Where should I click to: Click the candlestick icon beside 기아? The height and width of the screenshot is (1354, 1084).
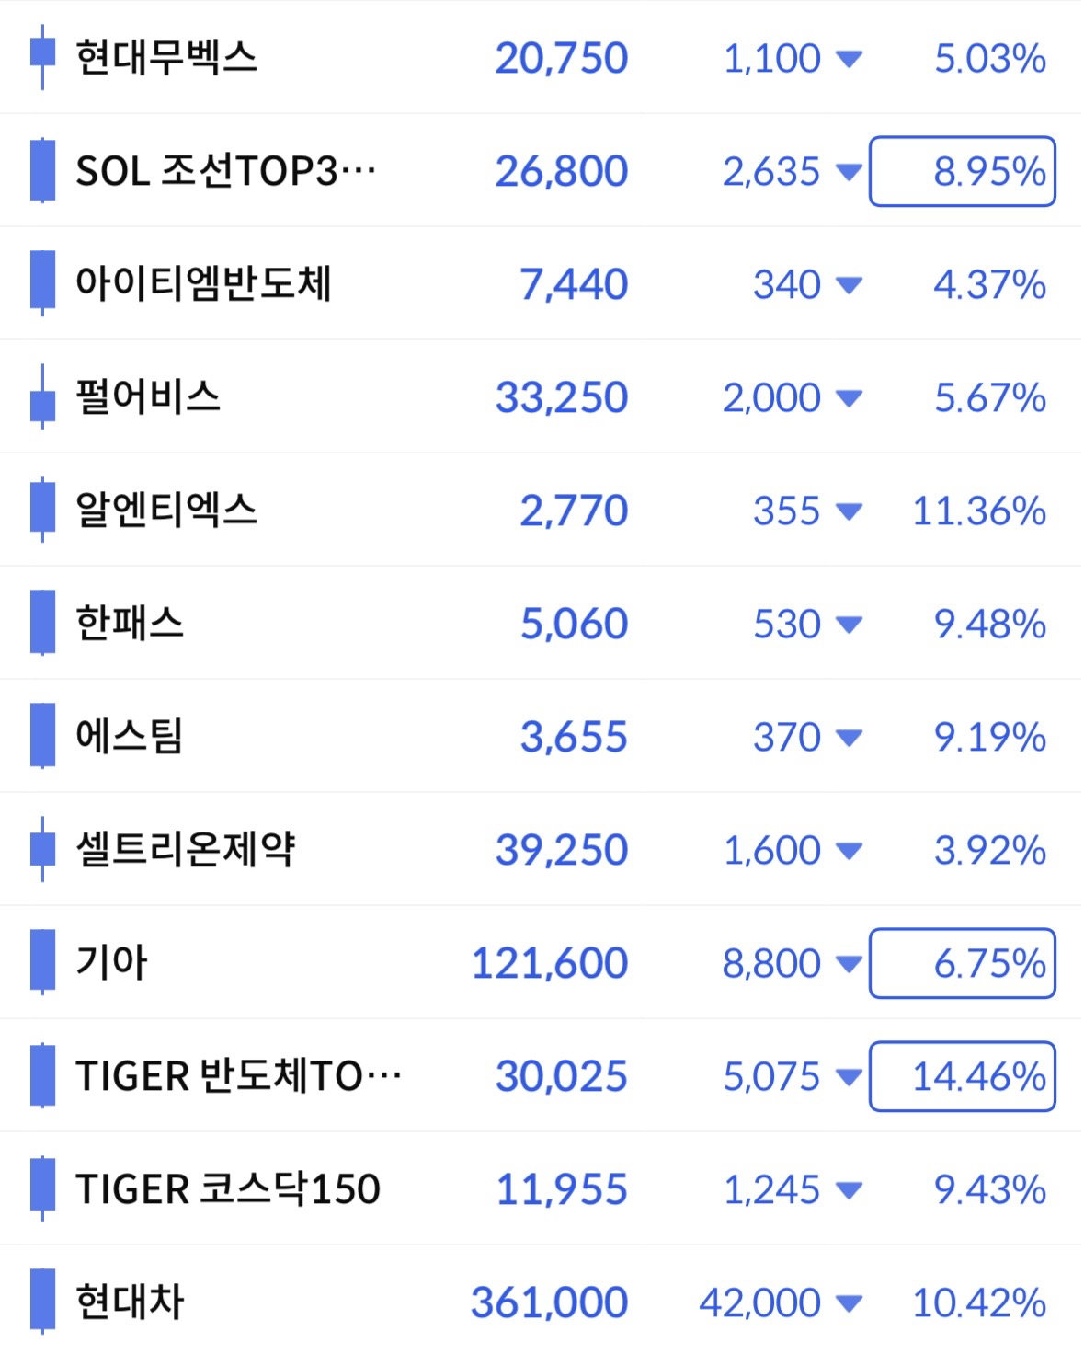42,962
